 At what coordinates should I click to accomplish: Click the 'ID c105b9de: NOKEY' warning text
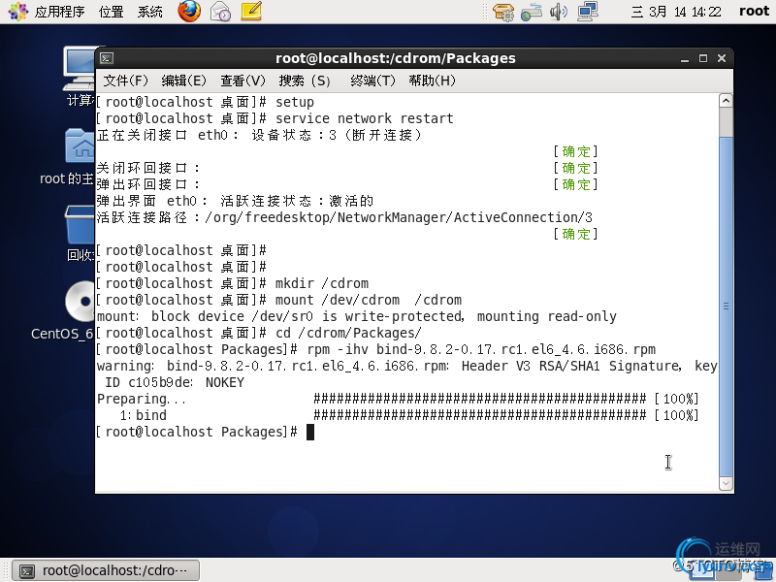coord(175,382)
